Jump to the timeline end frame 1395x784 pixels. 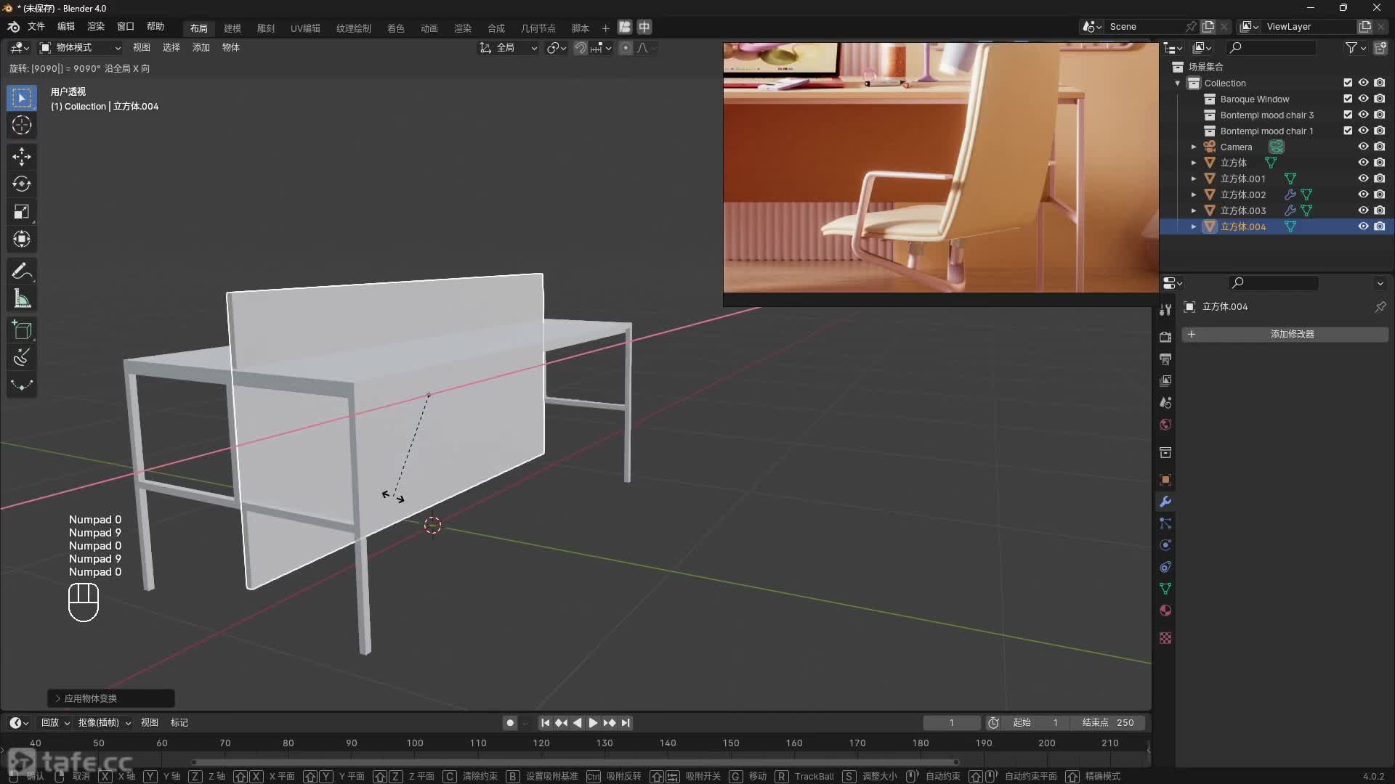point(626,723)
